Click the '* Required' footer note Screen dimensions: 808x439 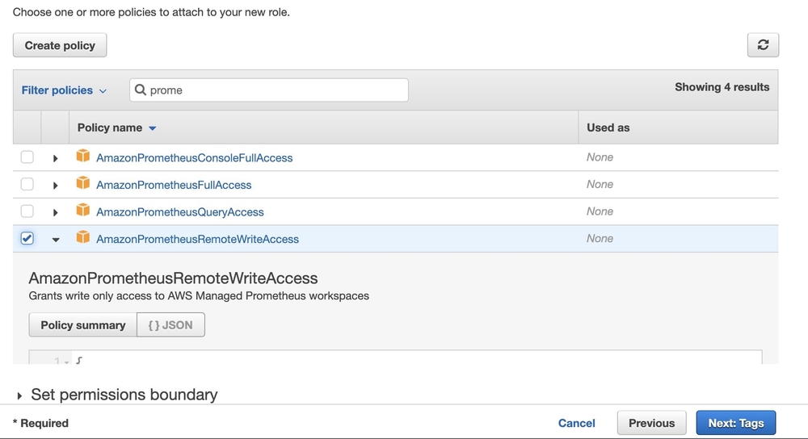40,423
